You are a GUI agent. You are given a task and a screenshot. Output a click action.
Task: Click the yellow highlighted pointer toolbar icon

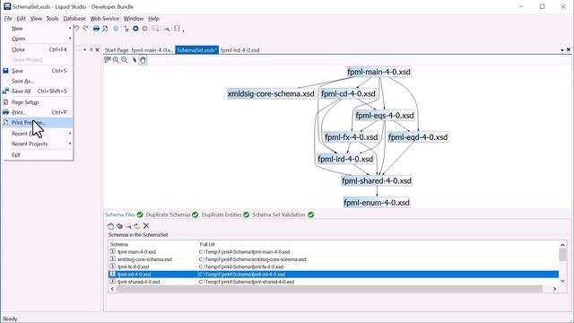click(167, 29)
